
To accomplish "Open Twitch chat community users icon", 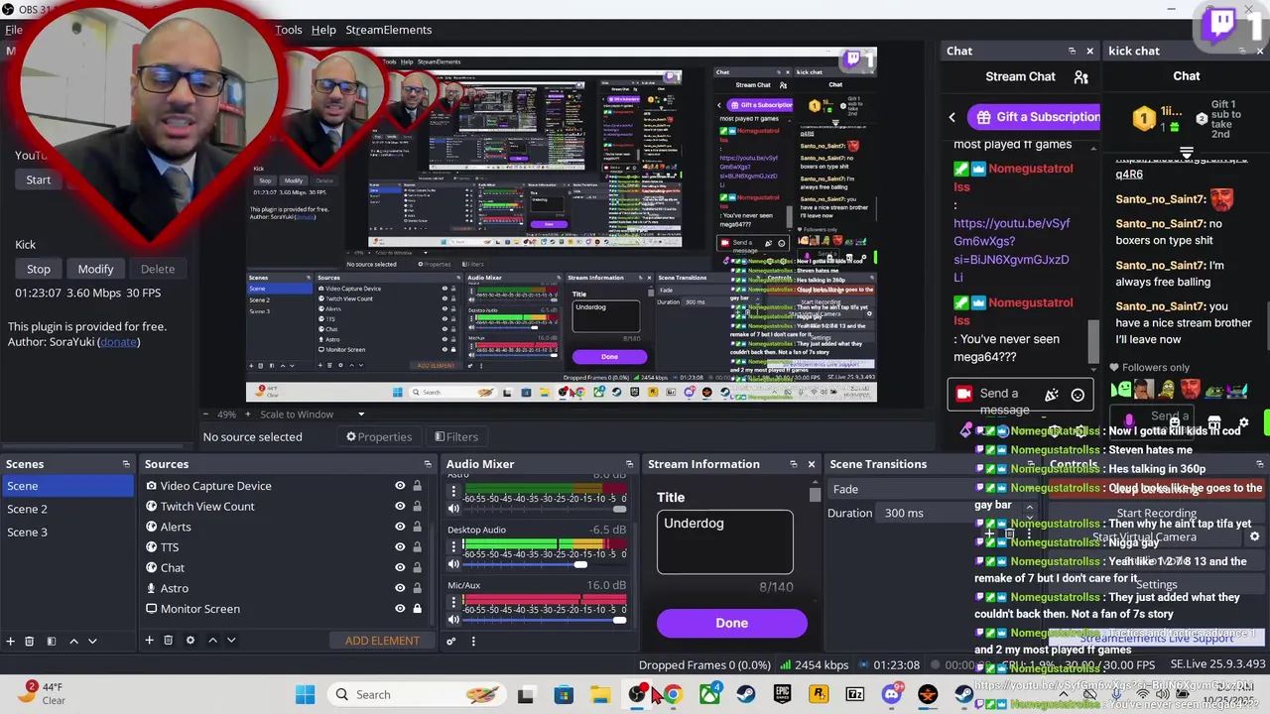I will (1081, 76).
